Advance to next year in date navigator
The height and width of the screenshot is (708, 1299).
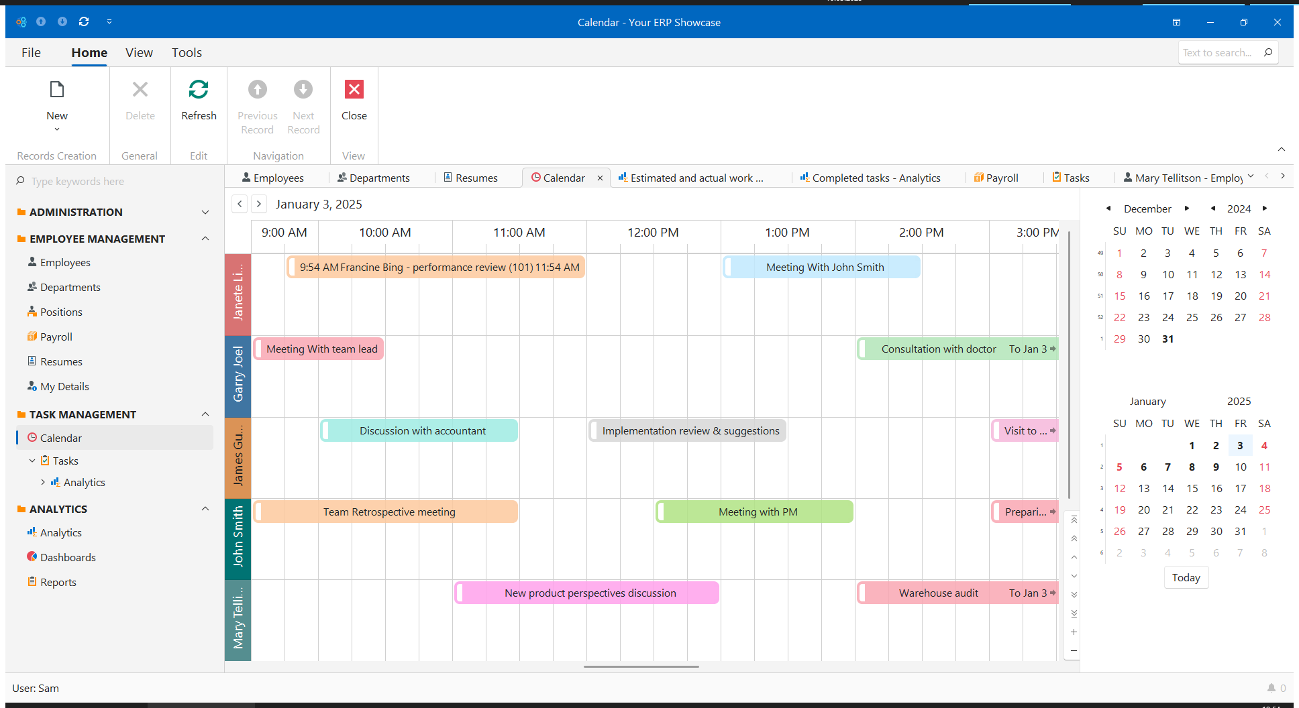[1265, 209]
